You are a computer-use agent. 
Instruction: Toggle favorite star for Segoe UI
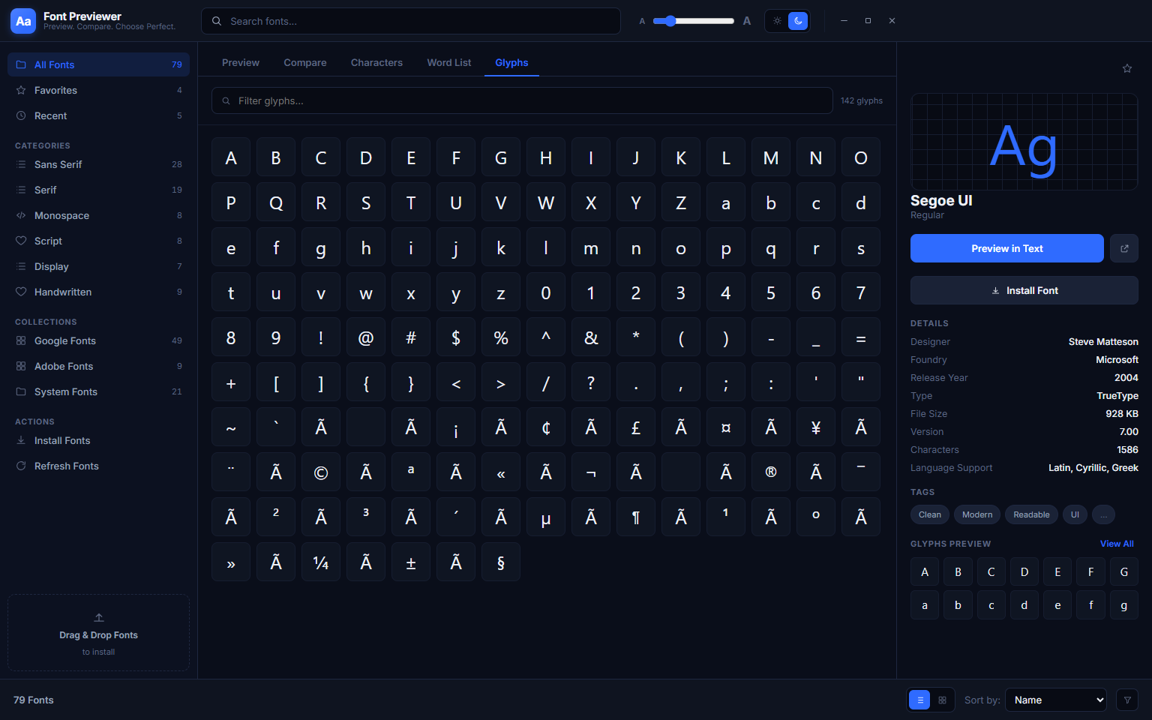pyautogui.click(x=1127, y=68)
